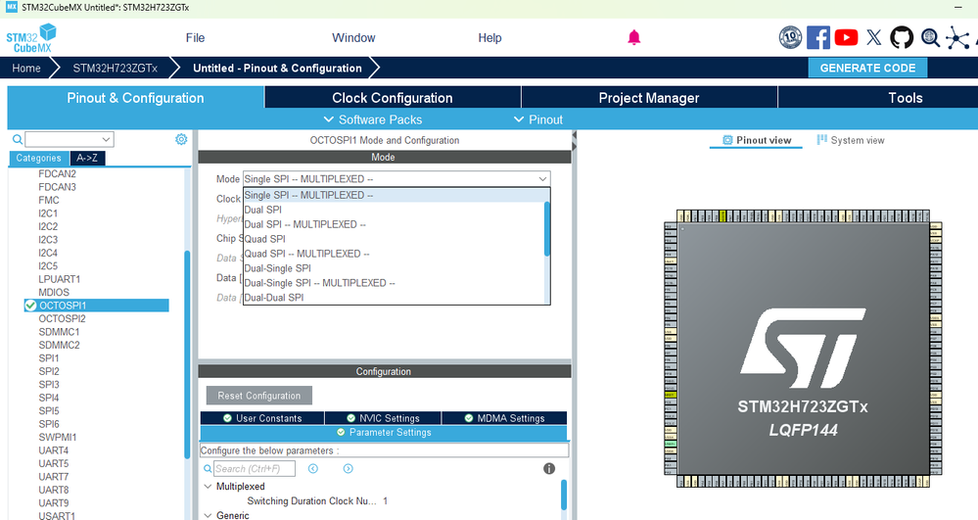
Task: Click GENERATE CODE button
Action: (x=867, y=68)
